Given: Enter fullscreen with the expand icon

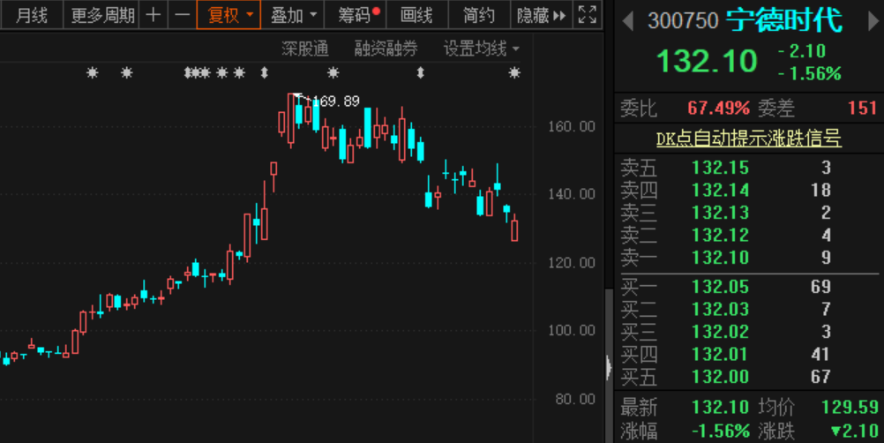Looking at the screenshot, I should click(587, 15).
